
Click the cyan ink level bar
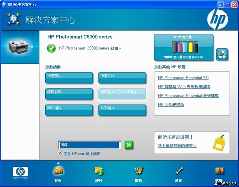(185, 47)
